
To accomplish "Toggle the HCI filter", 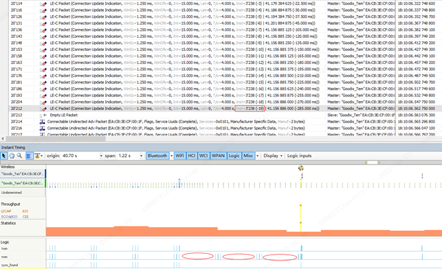I will [x=192, y=155].
